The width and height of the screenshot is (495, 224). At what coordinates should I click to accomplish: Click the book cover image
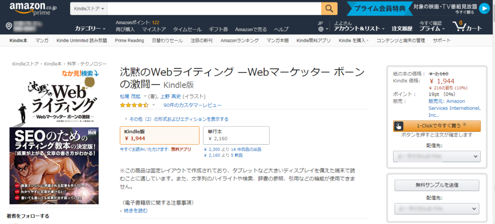pyautogui.click(x=54, y=141)
